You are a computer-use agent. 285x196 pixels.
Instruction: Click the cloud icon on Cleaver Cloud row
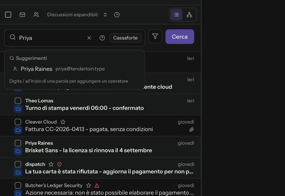click(18, 130)
